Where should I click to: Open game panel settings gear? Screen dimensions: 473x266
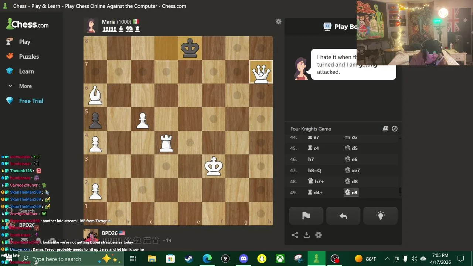[319, 235]
